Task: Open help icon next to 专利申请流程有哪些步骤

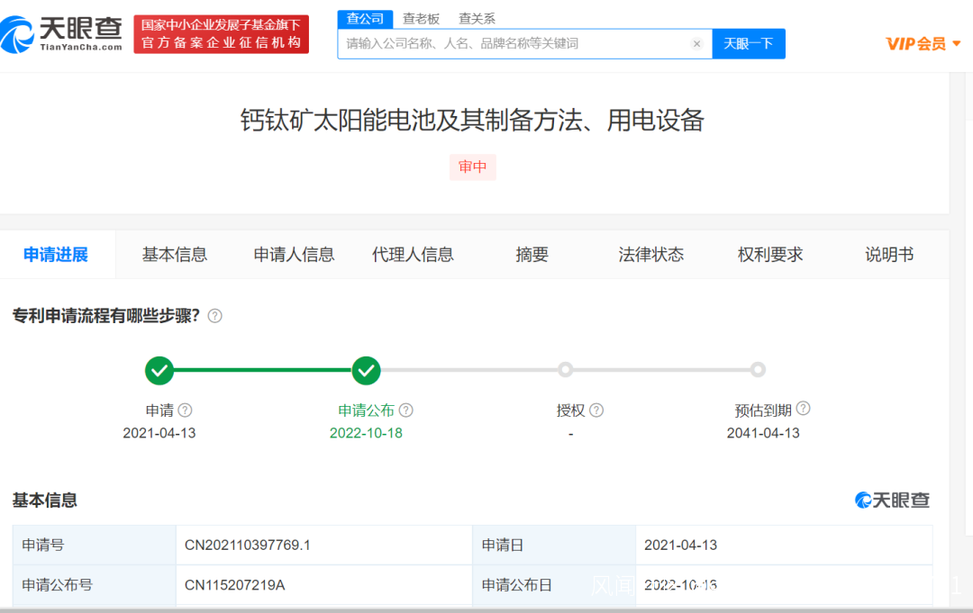Action: pos(214,316)
